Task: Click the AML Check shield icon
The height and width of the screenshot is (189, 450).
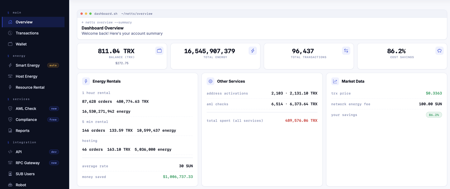Action: 10,108
